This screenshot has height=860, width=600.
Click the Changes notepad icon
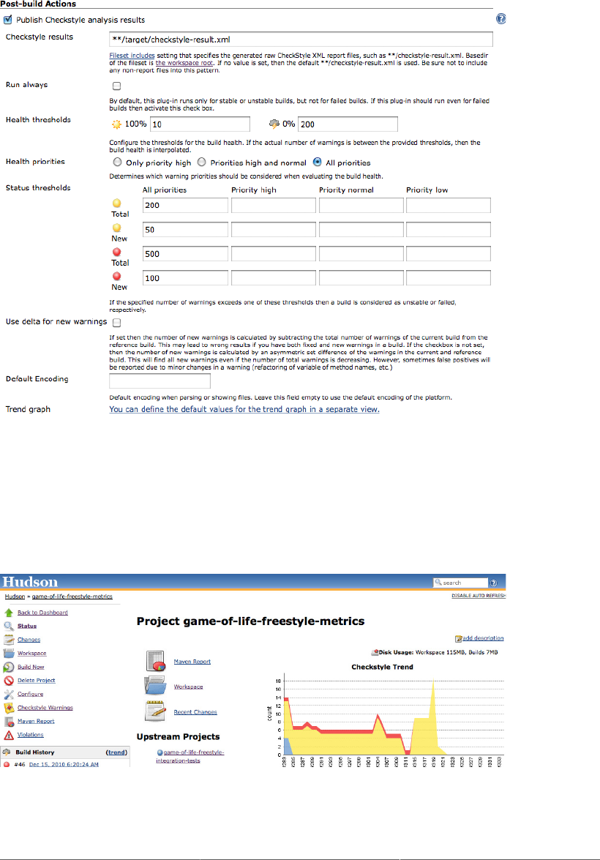[x=9, y=640]
